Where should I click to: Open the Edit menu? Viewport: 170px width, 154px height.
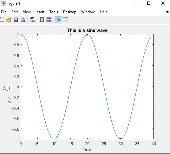[x=15, y=12]
